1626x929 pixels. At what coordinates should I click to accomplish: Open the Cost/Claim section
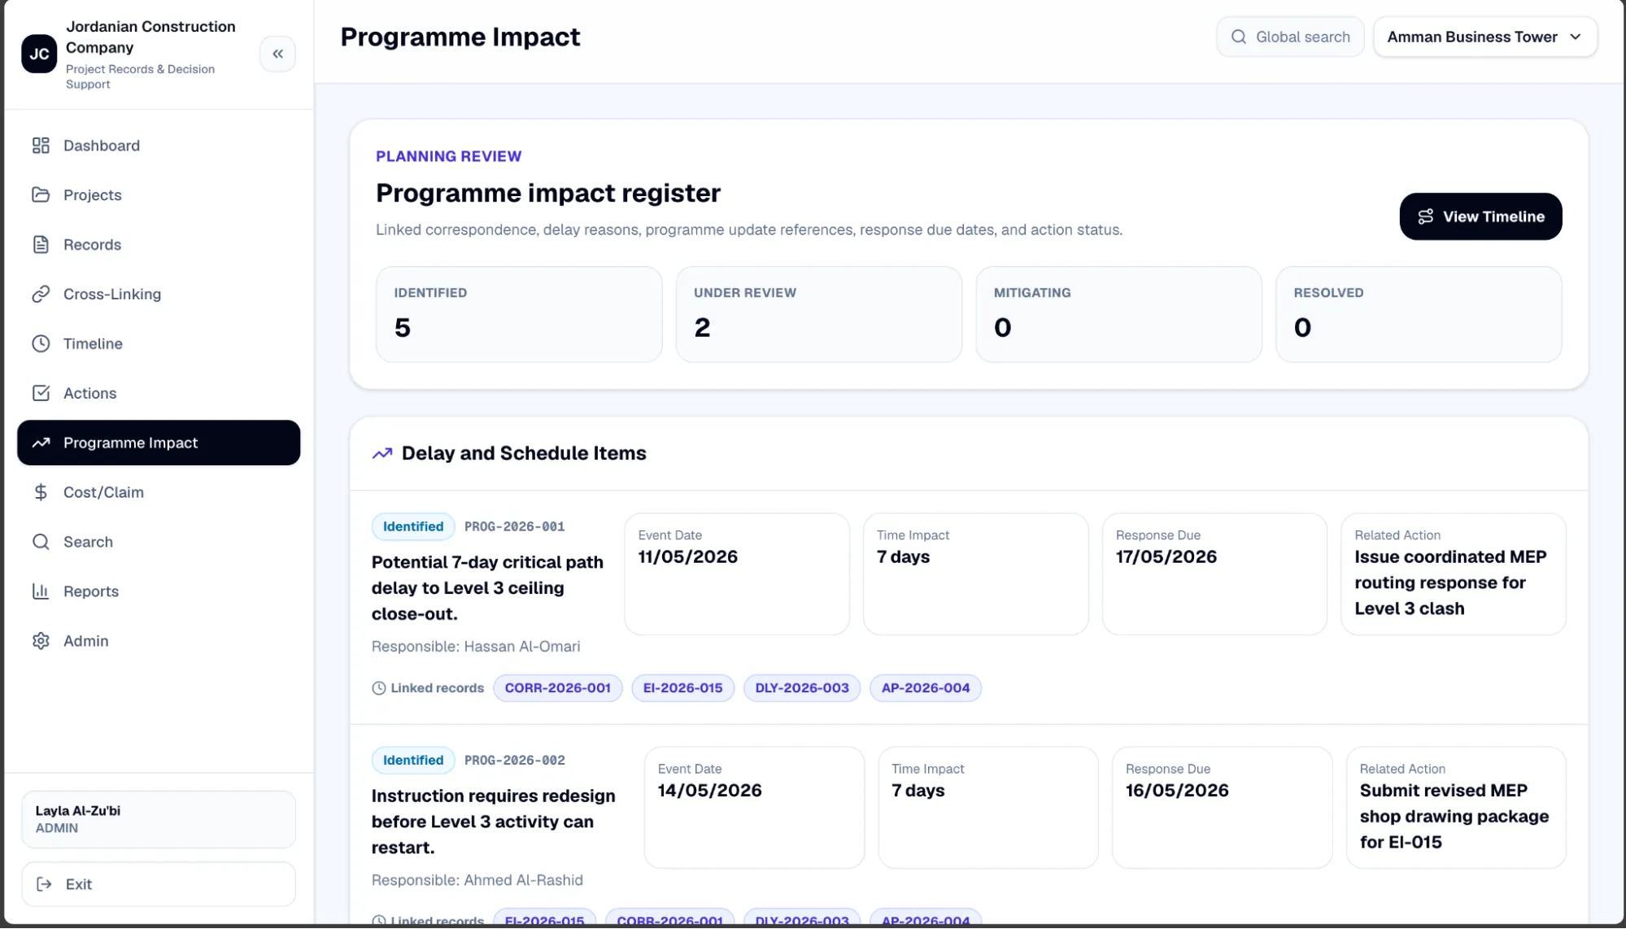pos(159,493)
